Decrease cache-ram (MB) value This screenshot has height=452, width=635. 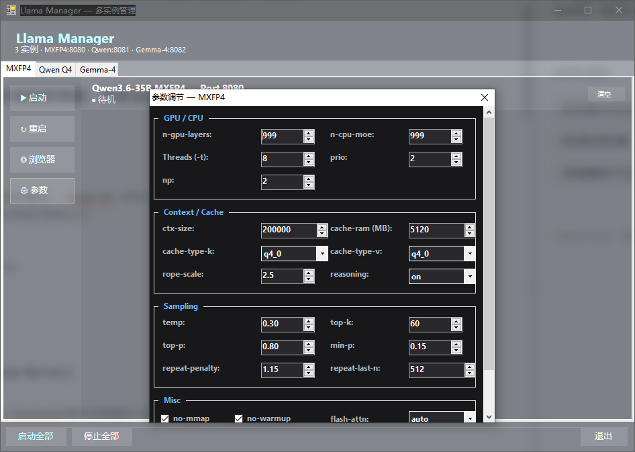470,234
